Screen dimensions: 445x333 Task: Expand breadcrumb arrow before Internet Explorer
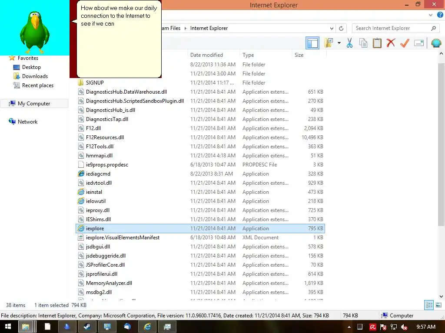point(185,28)
